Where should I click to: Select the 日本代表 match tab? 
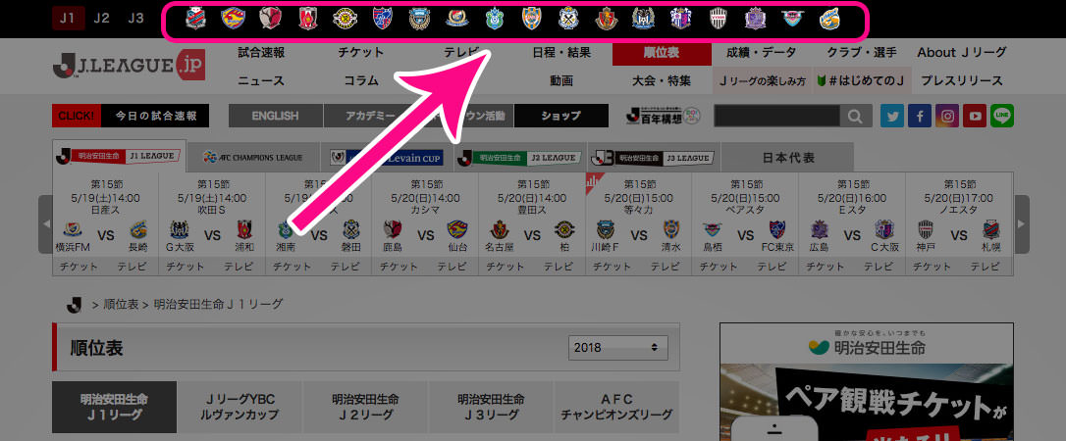[x=788, y=158]
